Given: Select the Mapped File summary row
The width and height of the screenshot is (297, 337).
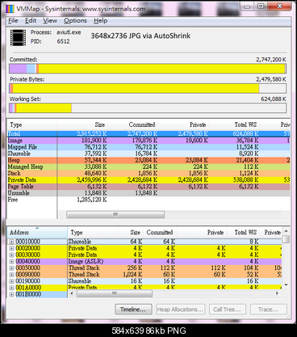Looking at the screenshot, I should 148,147.
